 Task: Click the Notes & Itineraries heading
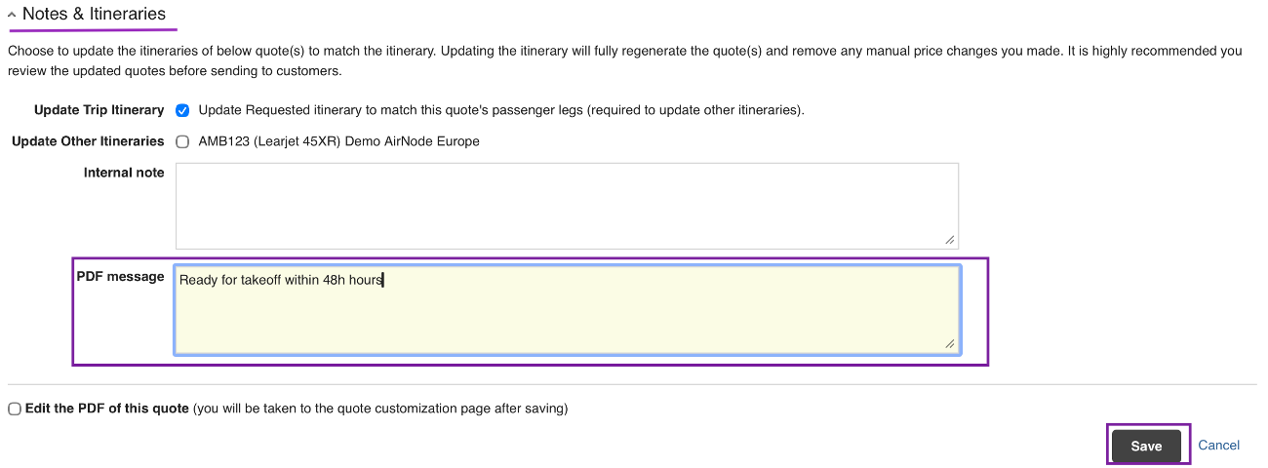point(94,15)
